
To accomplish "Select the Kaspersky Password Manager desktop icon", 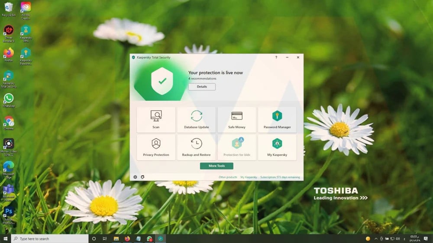I will pyautogui.click(x=26, y=57).
